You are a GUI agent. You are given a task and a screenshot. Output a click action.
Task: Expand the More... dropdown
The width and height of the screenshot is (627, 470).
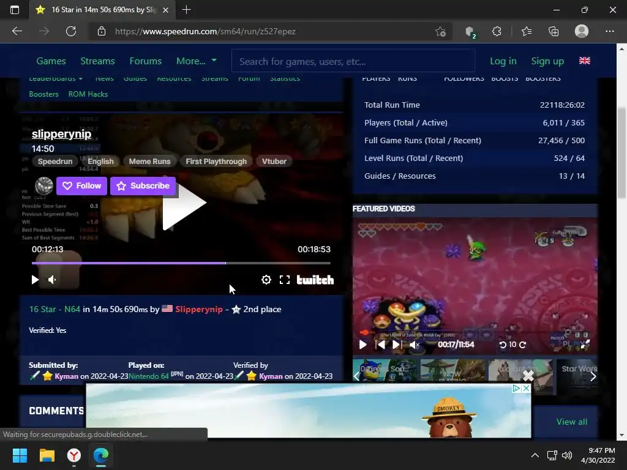point(197,61)
